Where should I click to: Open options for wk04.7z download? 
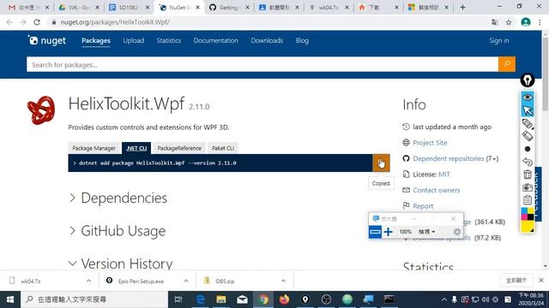point(88,281)
